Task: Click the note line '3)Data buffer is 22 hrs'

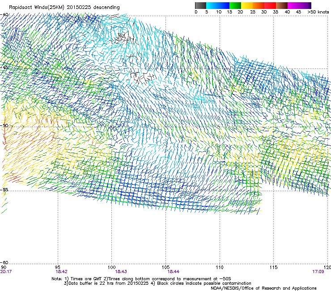Action: pyautogui.click(x=157, y=283)
